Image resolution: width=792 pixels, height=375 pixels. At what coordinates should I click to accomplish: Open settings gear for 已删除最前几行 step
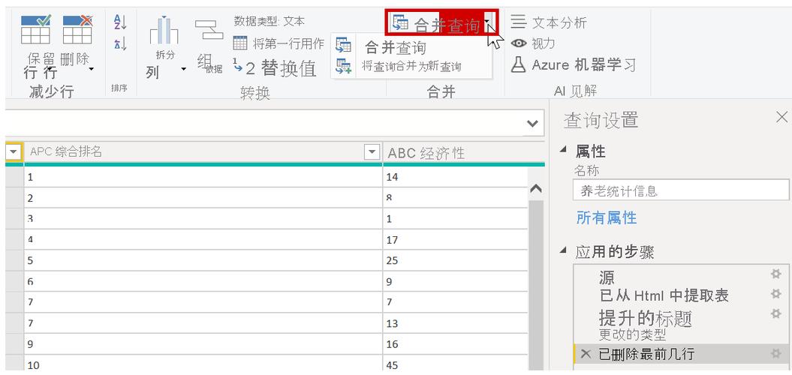pyautogui.click(x=775, y=354)
